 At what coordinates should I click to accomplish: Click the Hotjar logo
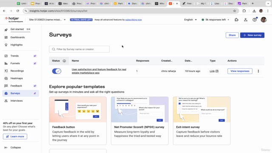[x=14, y=20]
